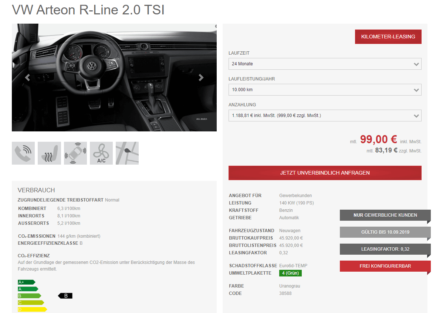Click the Kilometer-Leasing button
This screenshot has width=436, height=313.
pos(388,37)
